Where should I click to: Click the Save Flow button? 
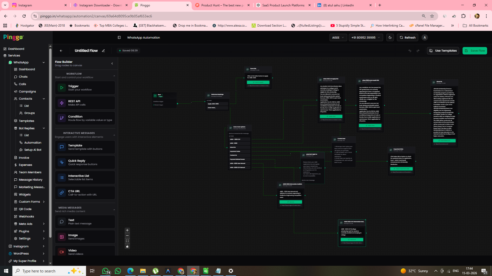click(x=475, y=51)
